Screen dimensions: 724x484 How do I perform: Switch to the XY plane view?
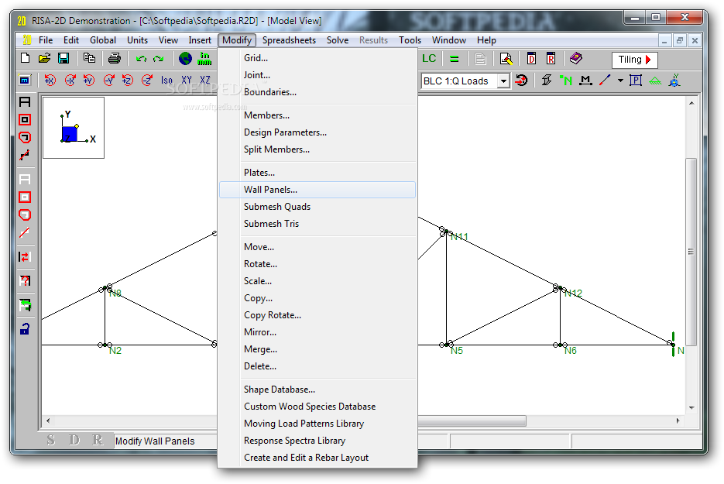click(x=187, y=81)
